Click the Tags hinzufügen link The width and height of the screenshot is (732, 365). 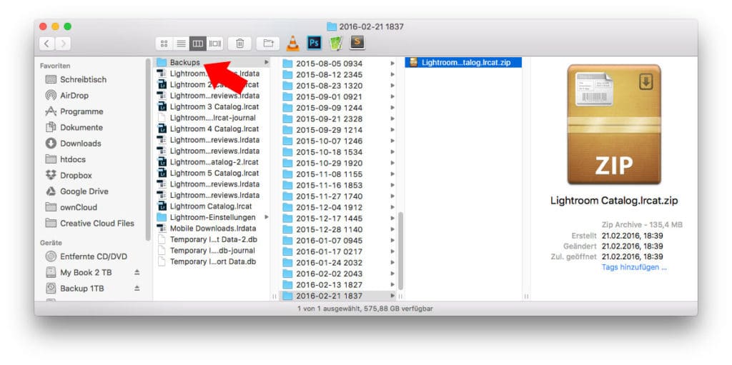633,267
